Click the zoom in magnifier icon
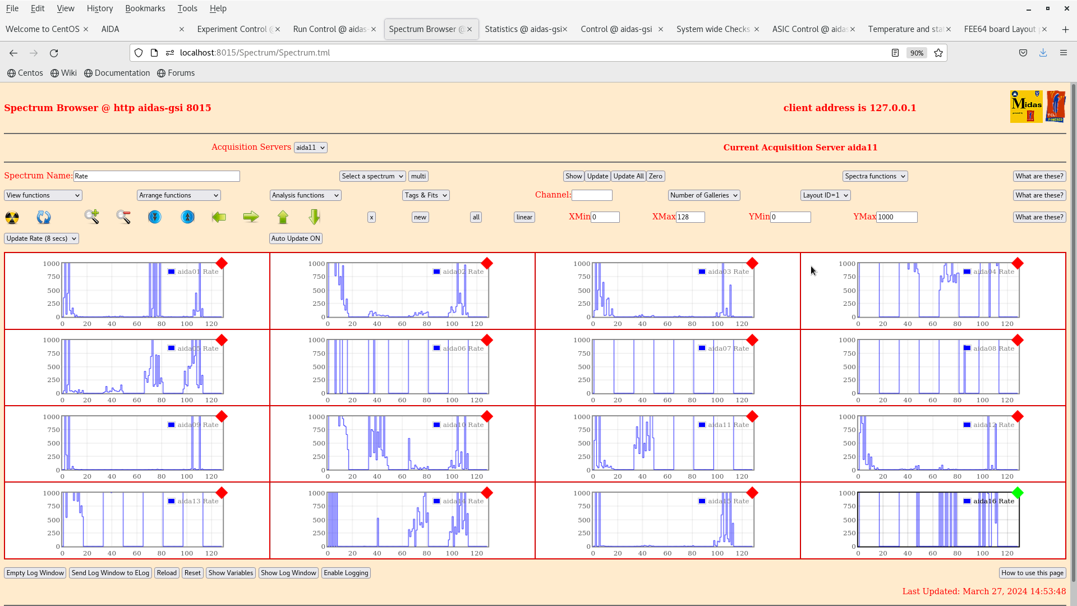 pos(92,217)
